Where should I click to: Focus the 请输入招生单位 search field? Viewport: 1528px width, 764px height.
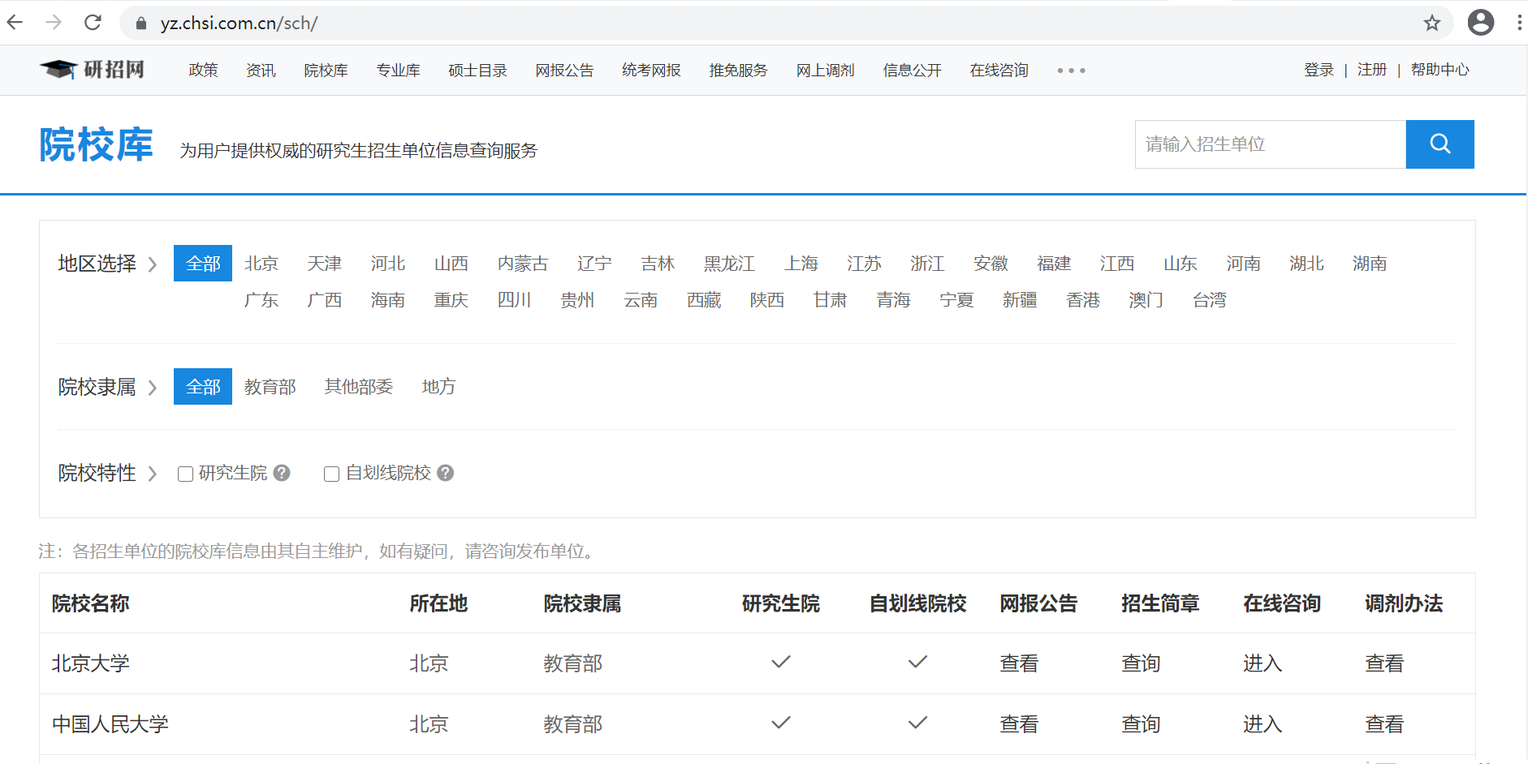1271,144
